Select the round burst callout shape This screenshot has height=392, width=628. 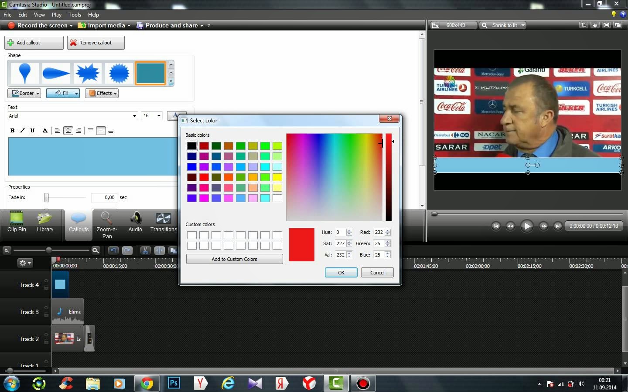119,73
